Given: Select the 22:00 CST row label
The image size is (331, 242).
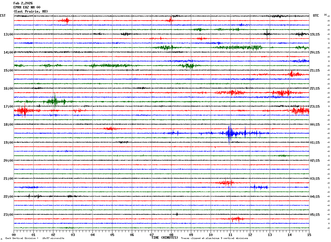Looking at the screenshot, I should click(x=8, y=197).
